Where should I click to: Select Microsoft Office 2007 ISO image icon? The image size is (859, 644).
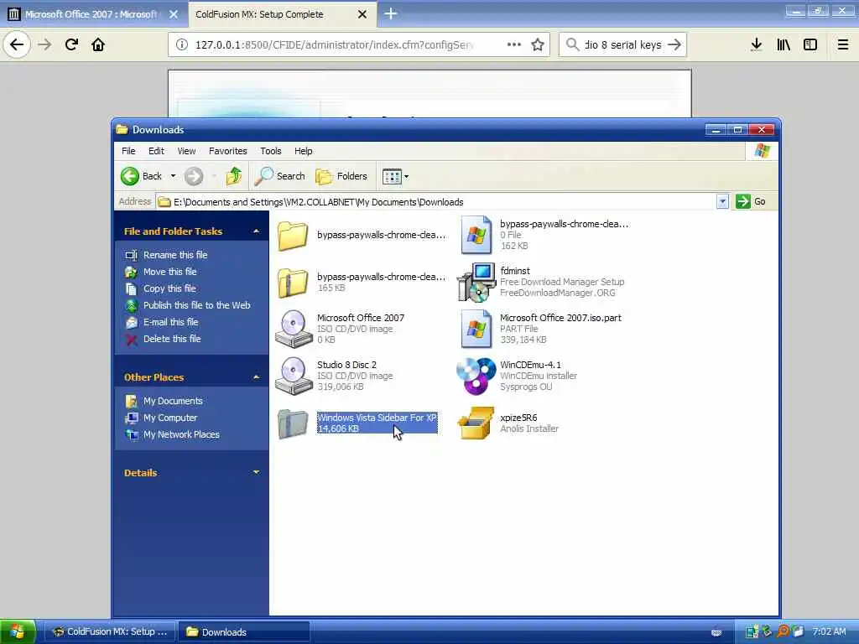coord(293,329)
